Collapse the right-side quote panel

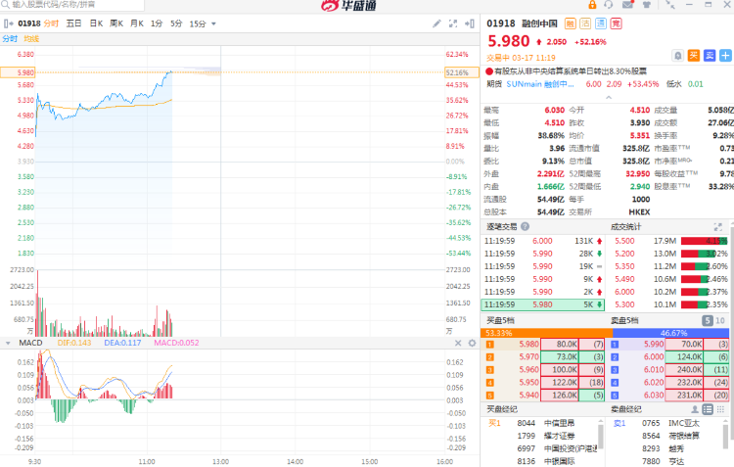coord(470,23)
